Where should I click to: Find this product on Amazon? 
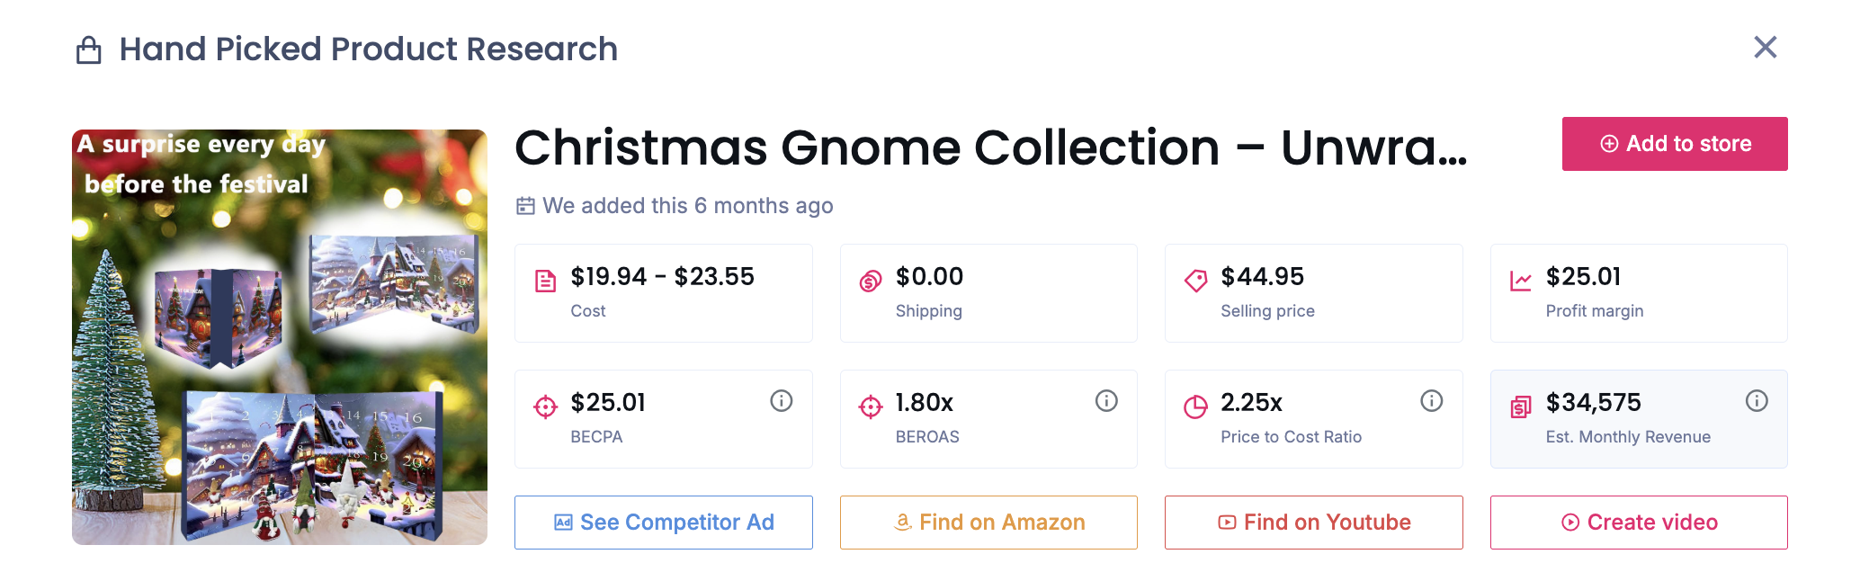[988, 522]
